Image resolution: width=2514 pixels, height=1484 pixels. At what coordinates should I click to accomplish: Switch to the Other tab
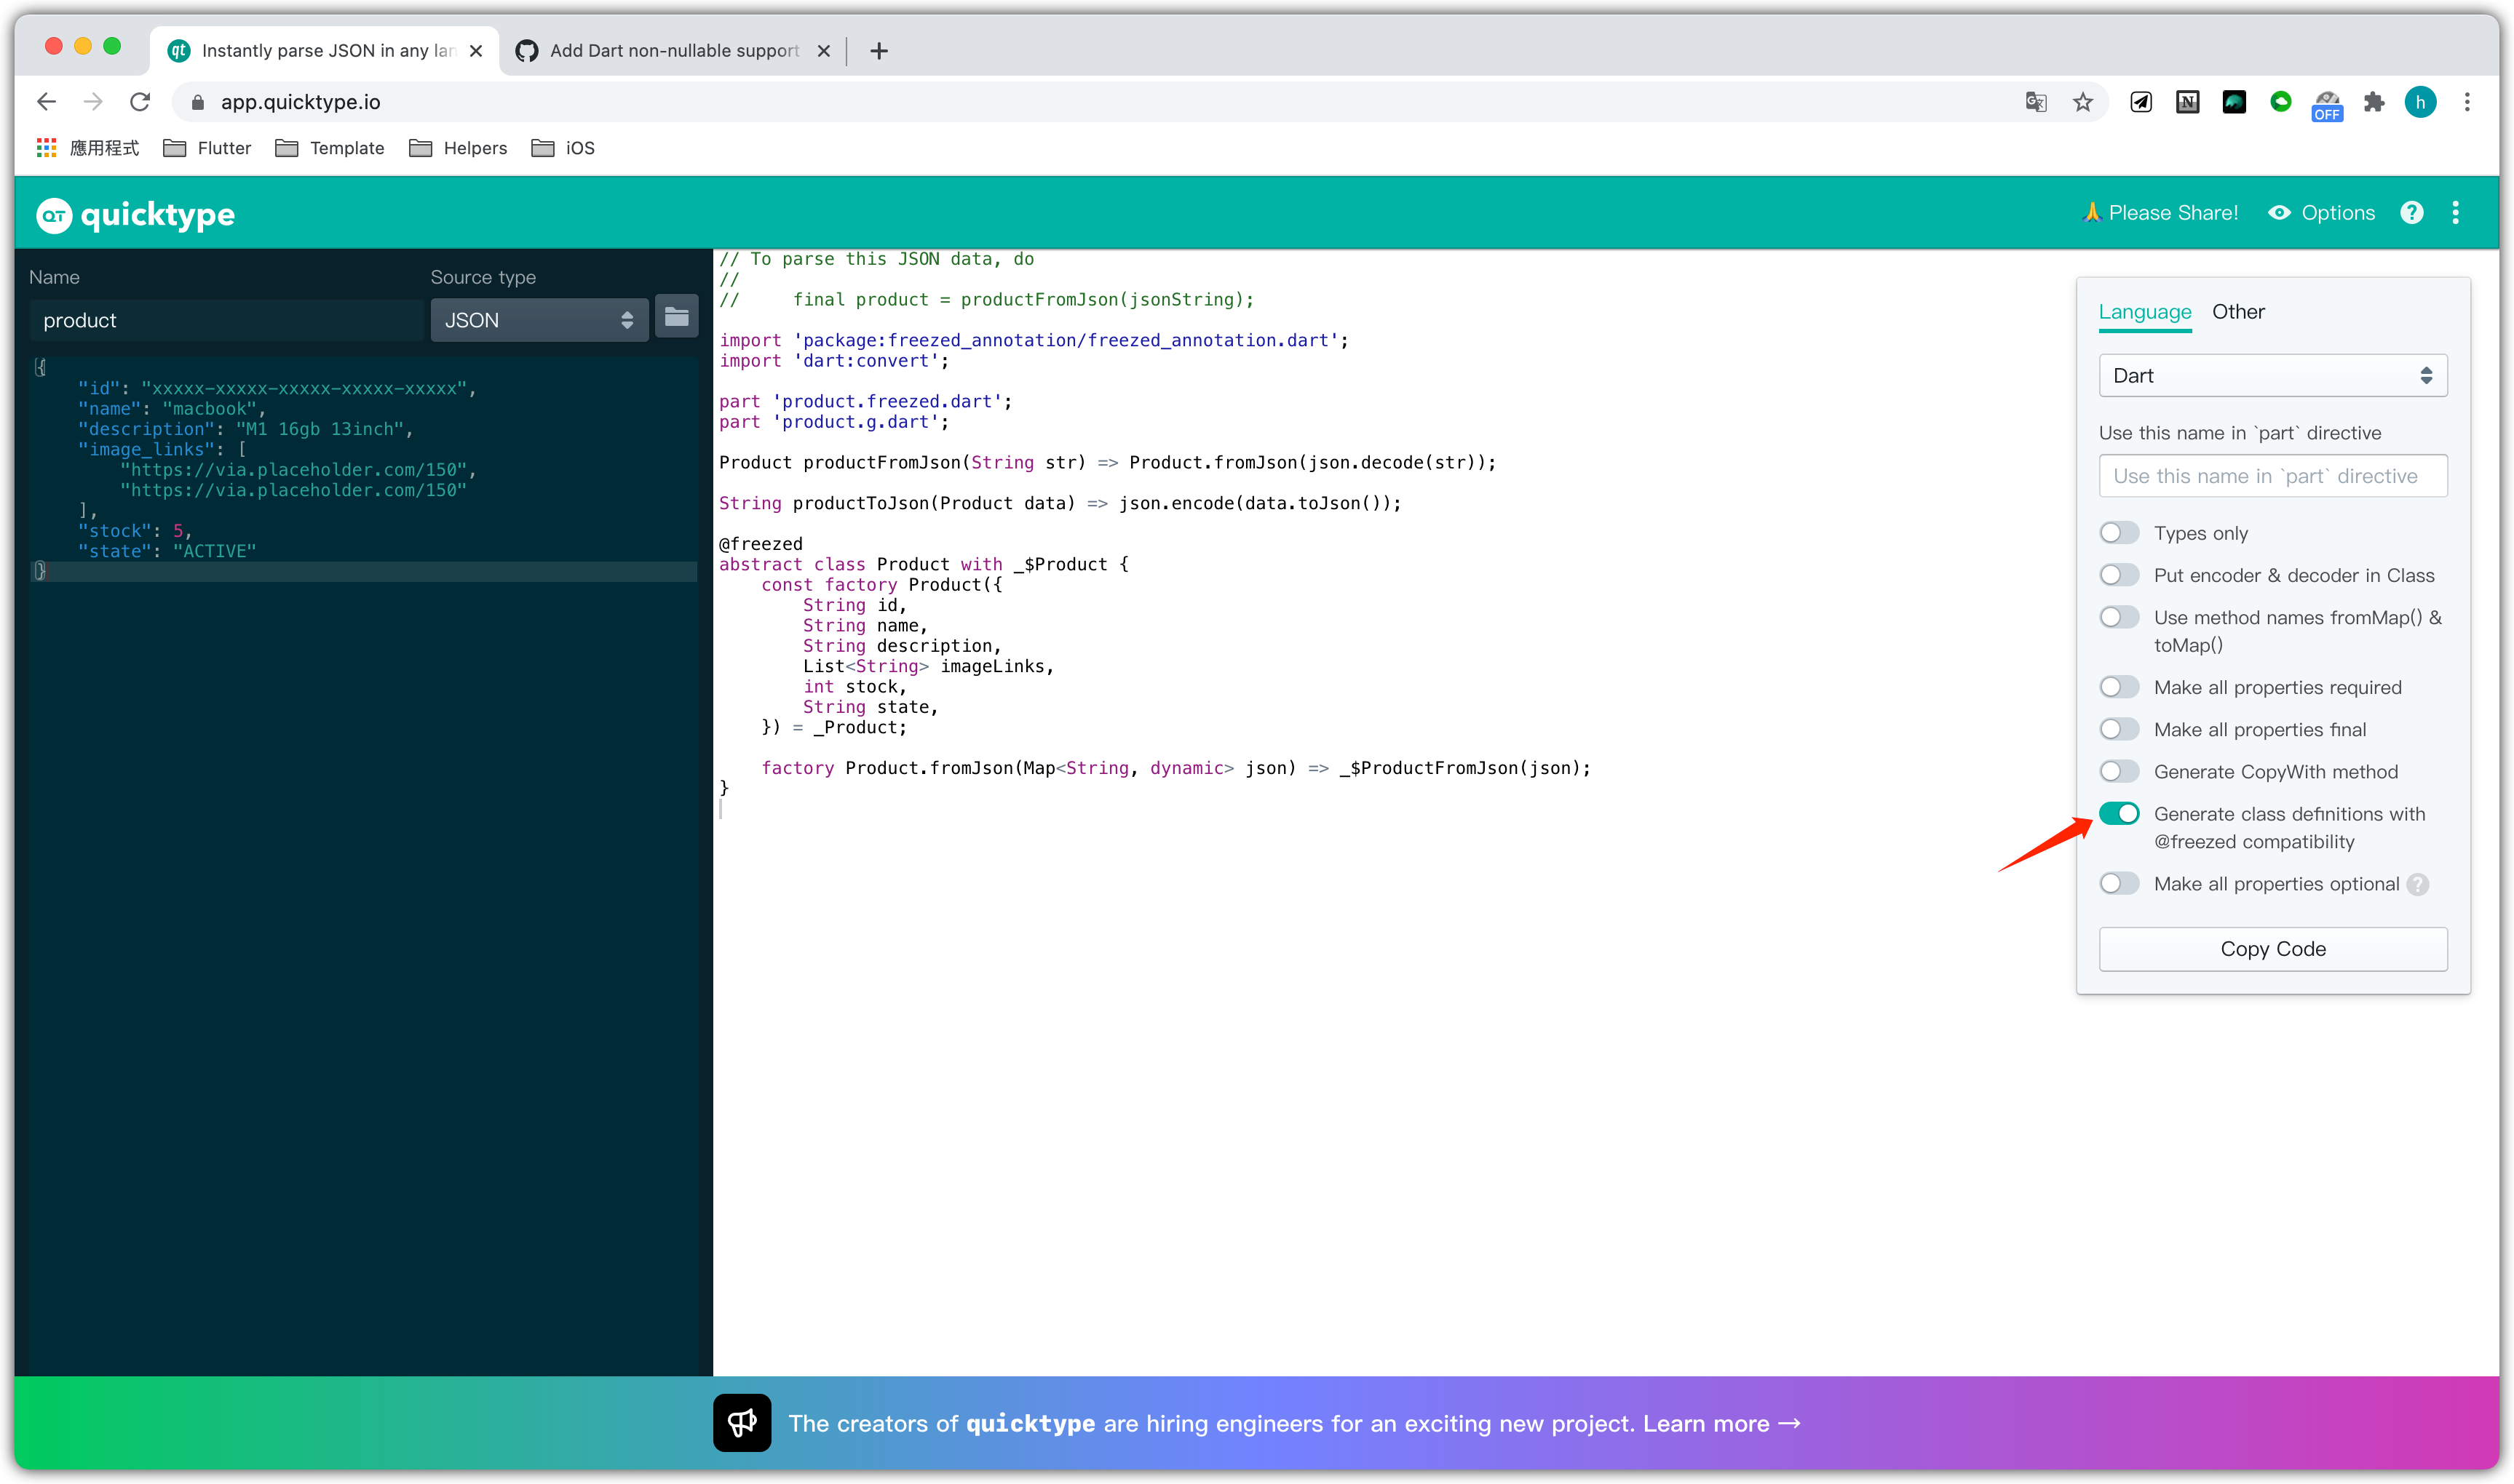[x=2238, y=312]
